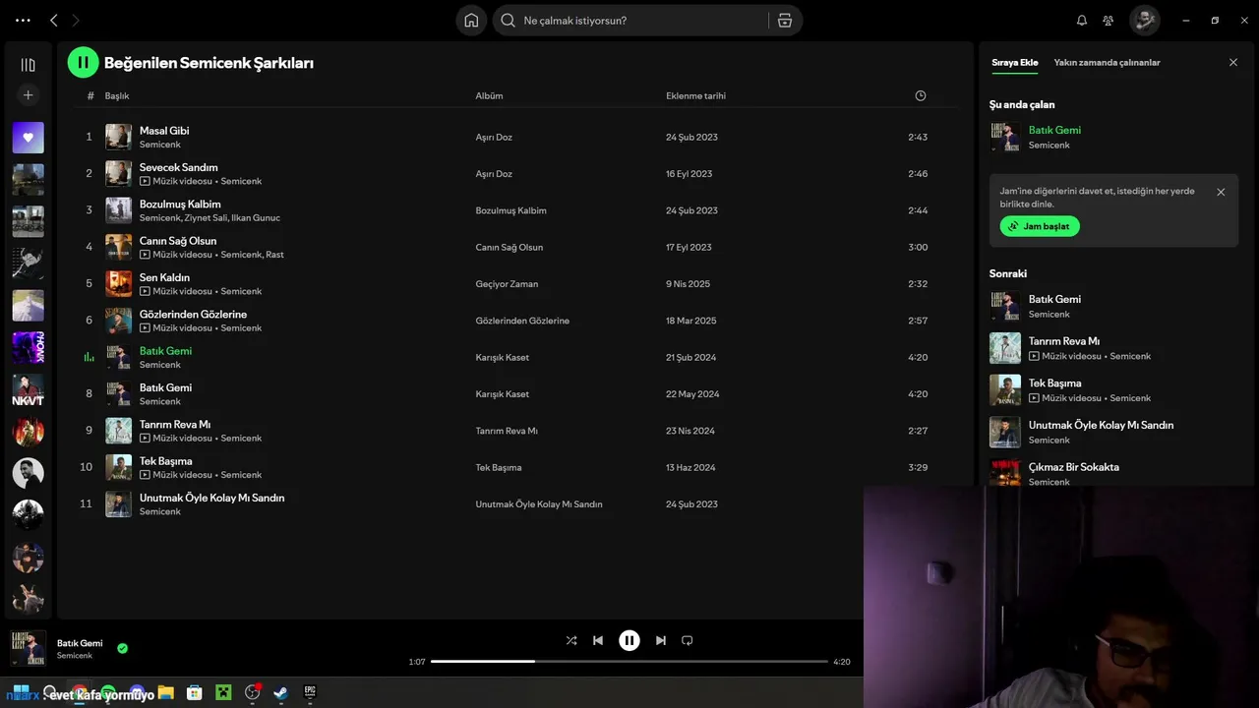Pause playback in bottom player
The image size is (1259, 708).
pyautogui.click(x=629, y=640)
